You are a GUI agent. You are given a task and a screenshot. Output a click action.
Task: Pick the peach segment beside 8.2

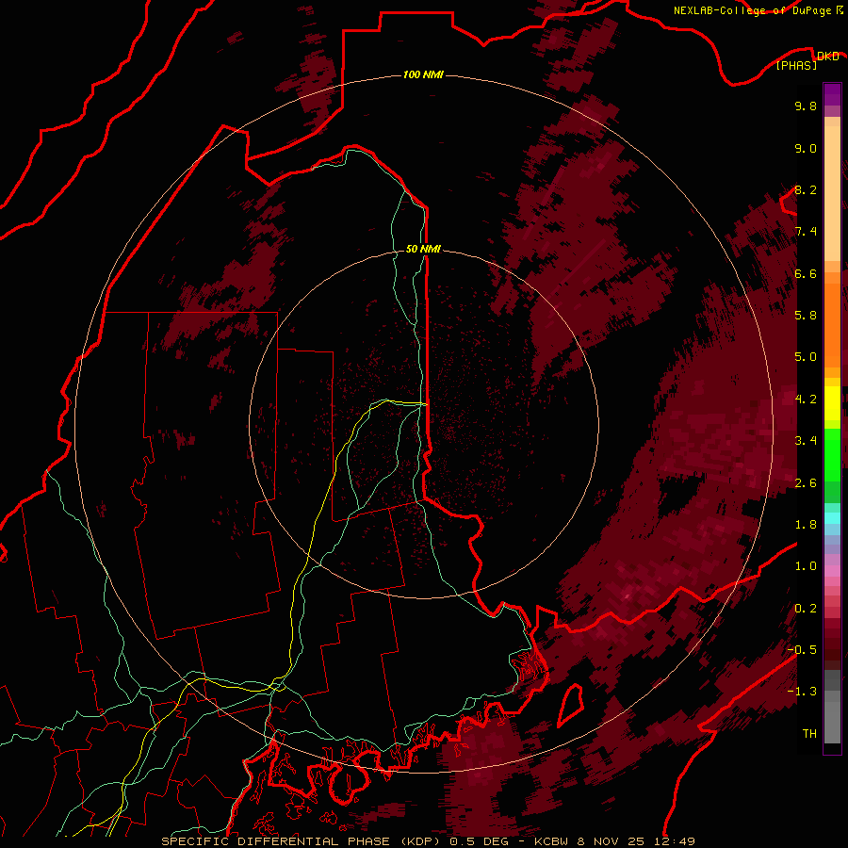(x=832, y=193)
